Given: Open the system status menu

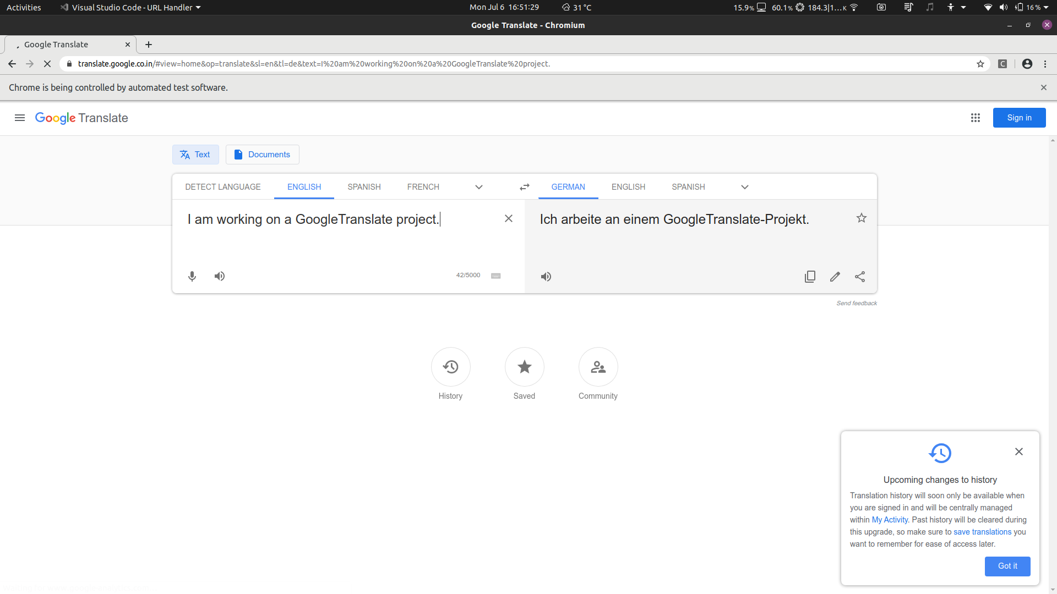Looking at the screenshot, I should 1016,7.
